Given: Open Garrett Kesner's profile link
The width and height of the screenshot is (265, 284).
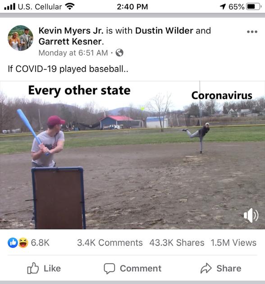Looking at the screenshot, I should point(70,41).
